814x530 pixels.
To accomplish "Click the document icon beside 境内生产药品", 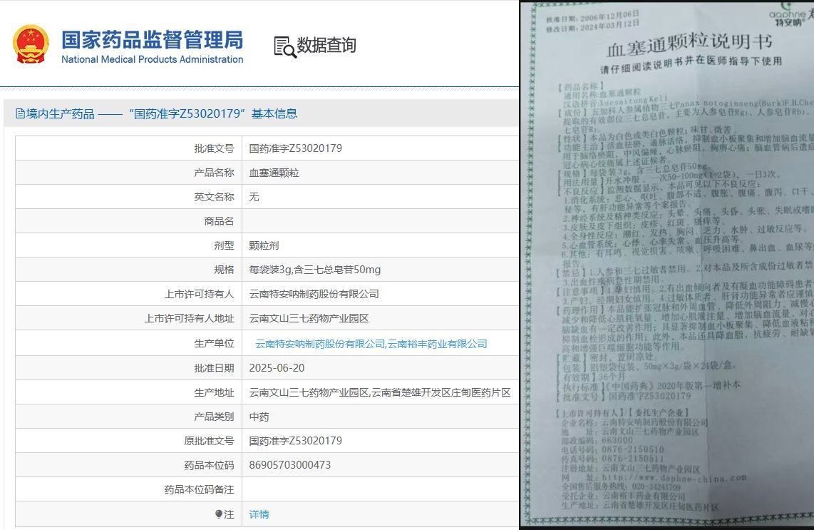I will pyautogui.click(x=20, y=113).
